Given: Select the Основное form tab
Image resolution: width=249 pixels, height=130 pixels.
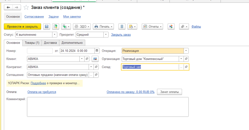Looking at the screenshot, I should 13,43.
